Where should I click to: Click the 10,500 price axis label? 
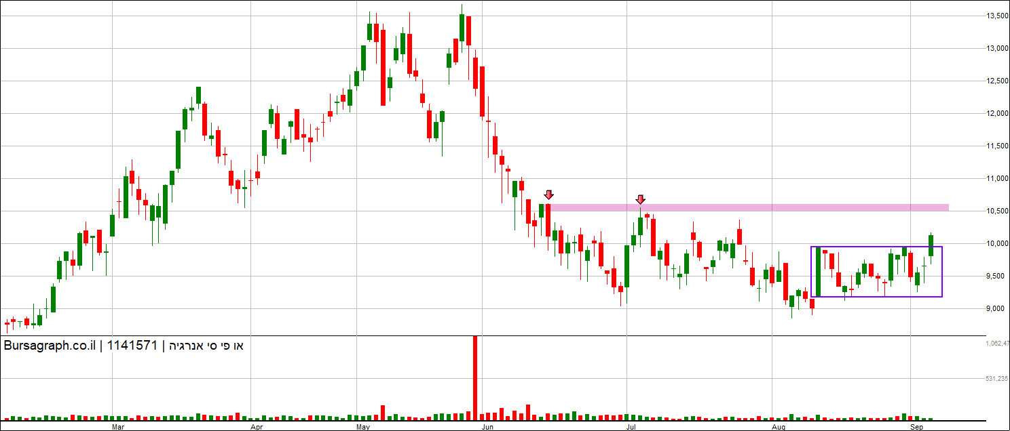tap(997, 211)
